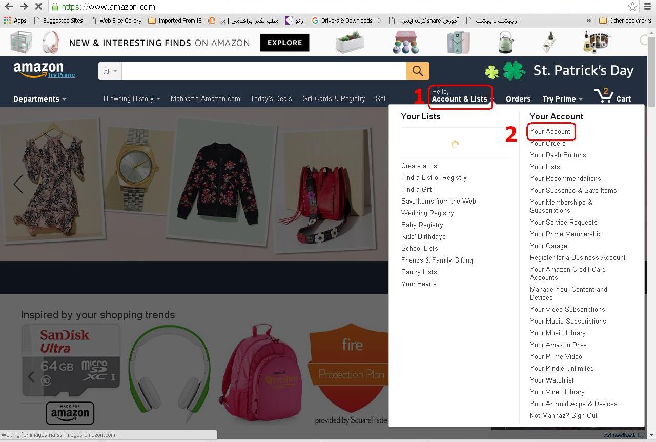Select Your Account in the flyout
Viewport: 656px width, 442px height.
[550, 131]
